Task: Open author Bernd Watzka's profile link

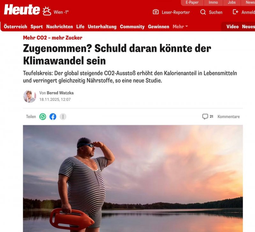Action: [x=60, y=93]
